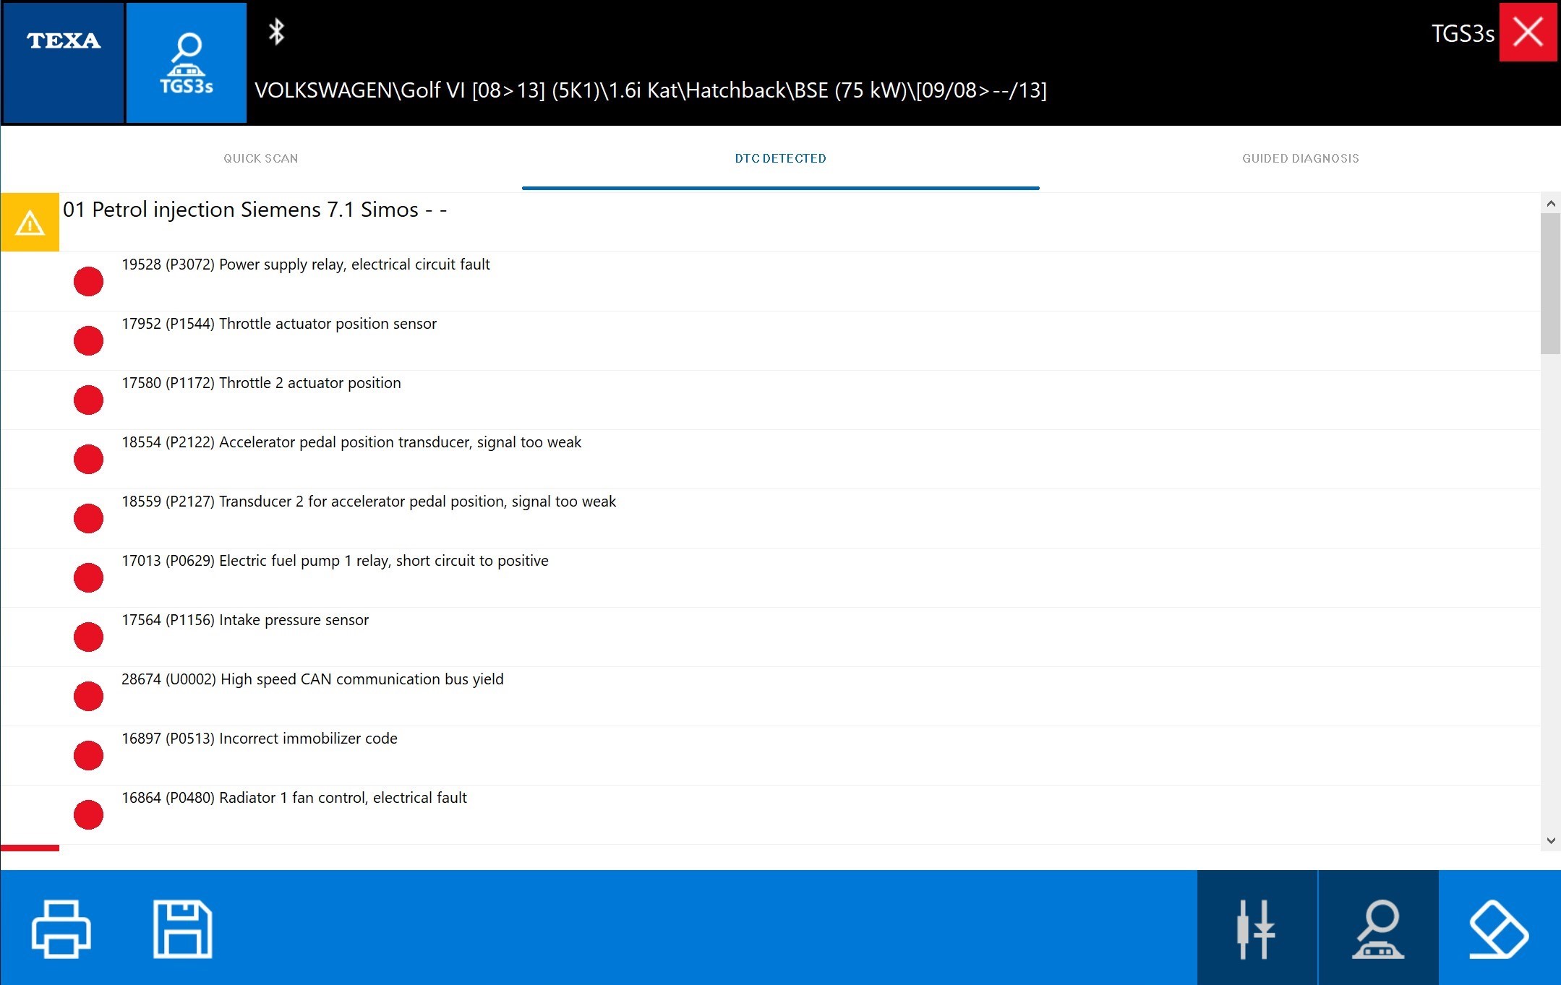This screenshot has height=985, width=1561.
Task: Select Throttle actuator position sensor text
Action: pos(279,324)
